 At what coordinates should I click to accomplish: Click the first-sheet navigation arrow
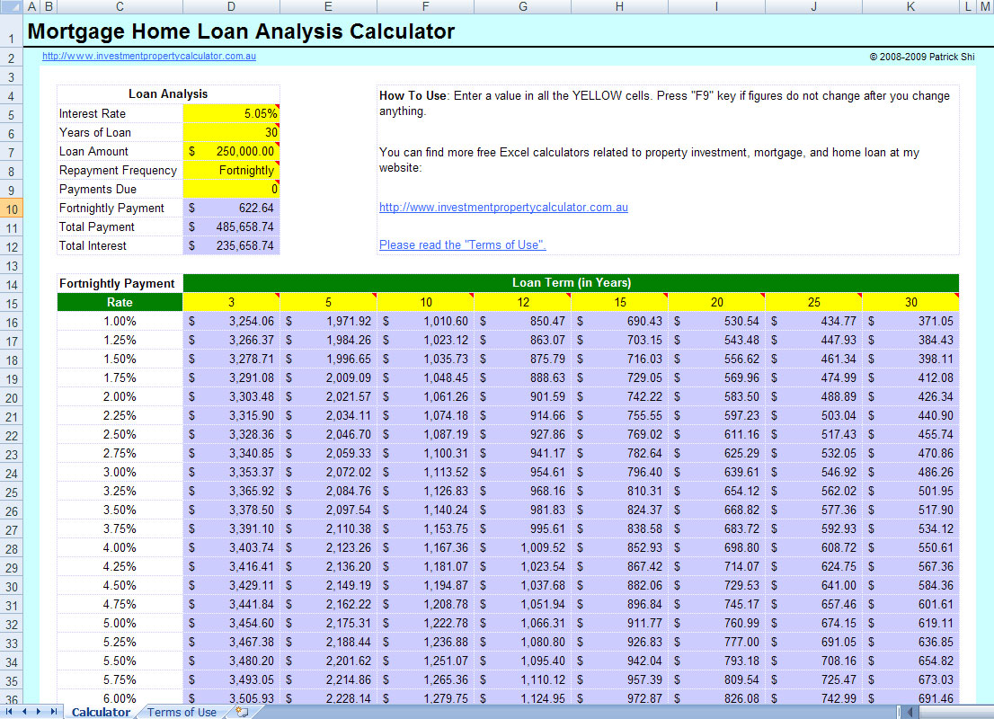(x=9, y=711)
